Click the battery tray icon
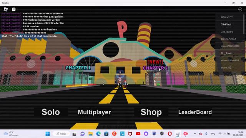 click(x=229, y=134)
